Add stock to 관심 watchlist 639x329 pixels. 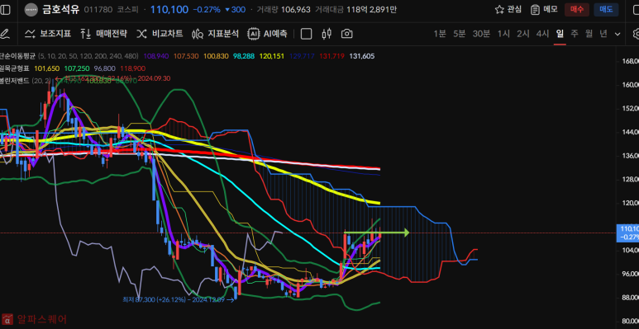pos(508,10)
